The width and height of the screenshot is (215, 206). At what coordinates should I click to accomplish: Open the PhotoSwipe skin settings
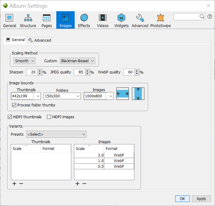pyautogui.click(x=160, y=21)
